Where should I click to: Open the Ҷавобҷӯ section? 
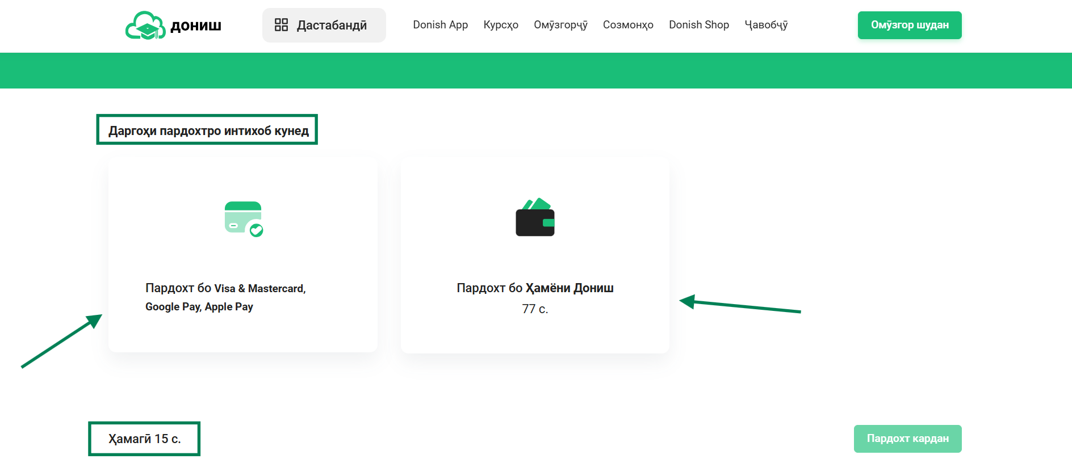pyautogui.click(x=766, y=25)
